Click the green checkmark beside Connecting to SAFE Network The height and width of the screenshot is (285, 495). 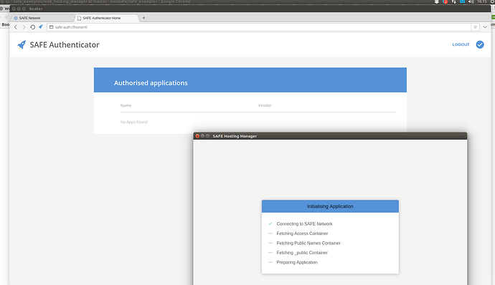270,224
